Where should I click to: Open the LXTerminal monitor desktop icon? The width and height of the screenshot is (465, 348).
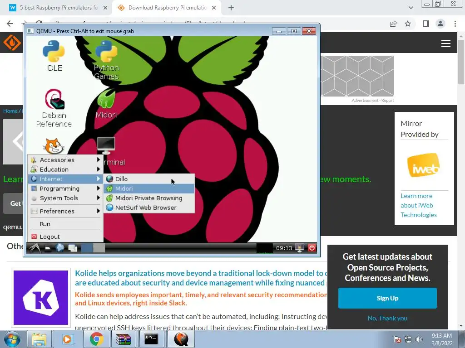tap(106, 145)
